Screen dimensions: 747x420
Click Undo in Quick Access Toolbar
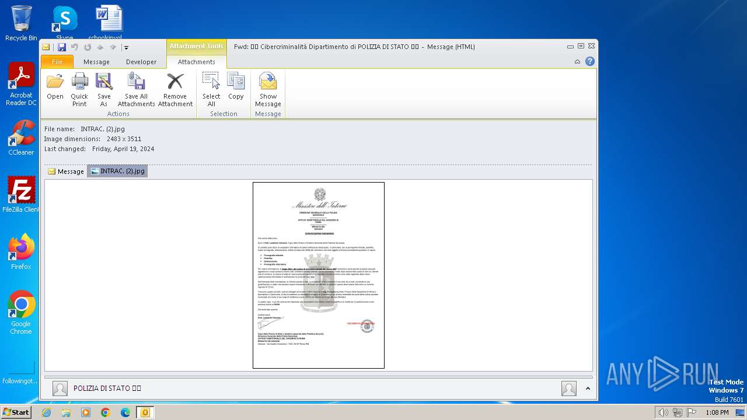coord(75,47)
